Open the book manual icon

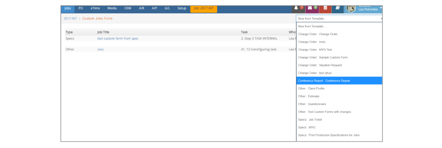338,9
